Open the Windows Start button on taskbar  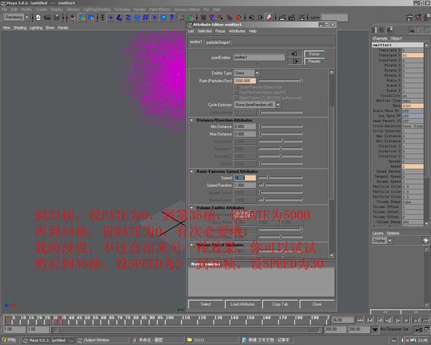click(10, 340)
